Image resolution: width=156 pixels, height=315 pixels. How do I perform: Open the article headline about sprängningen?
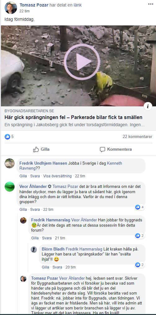(x=74, y=117)
